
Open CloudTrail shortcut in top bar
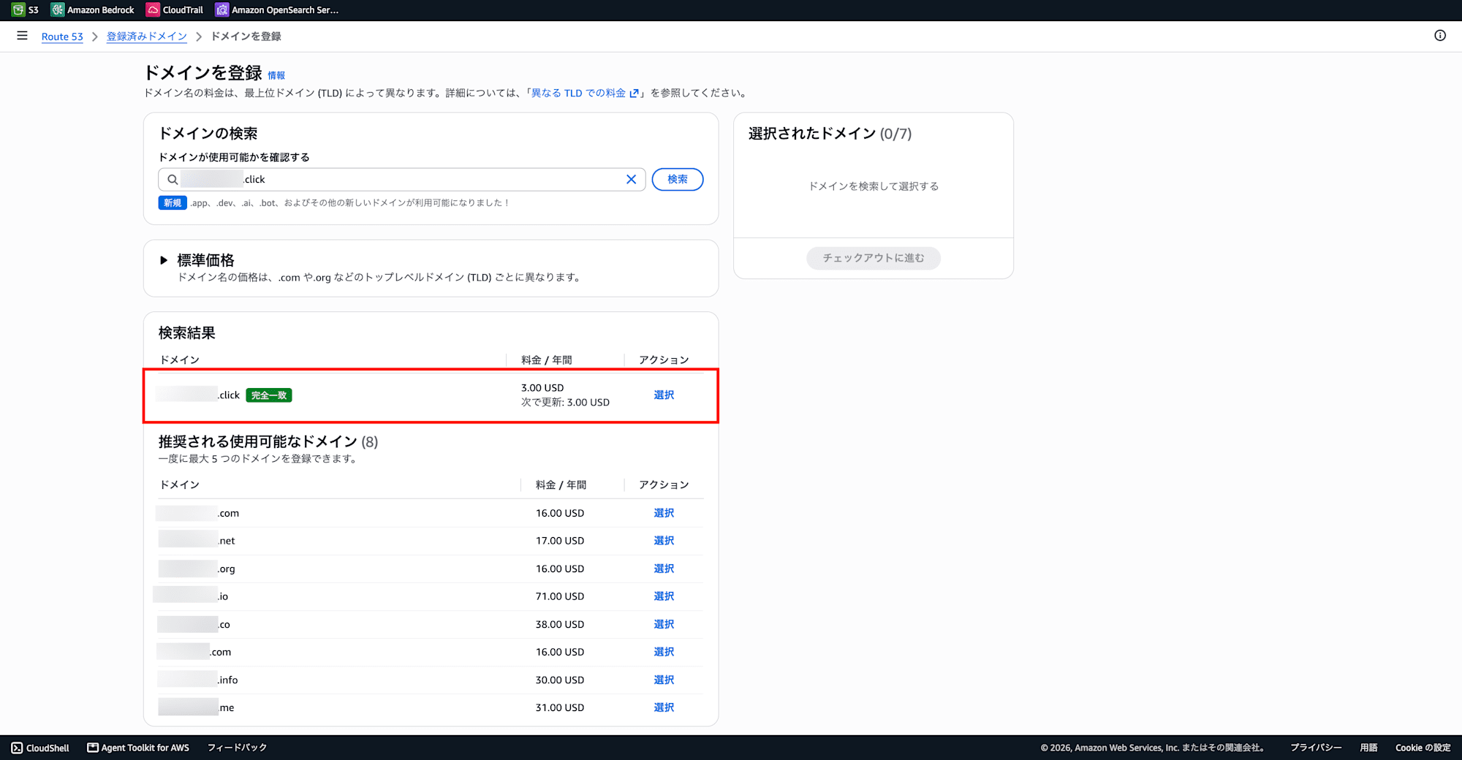[x=175, y=9]
